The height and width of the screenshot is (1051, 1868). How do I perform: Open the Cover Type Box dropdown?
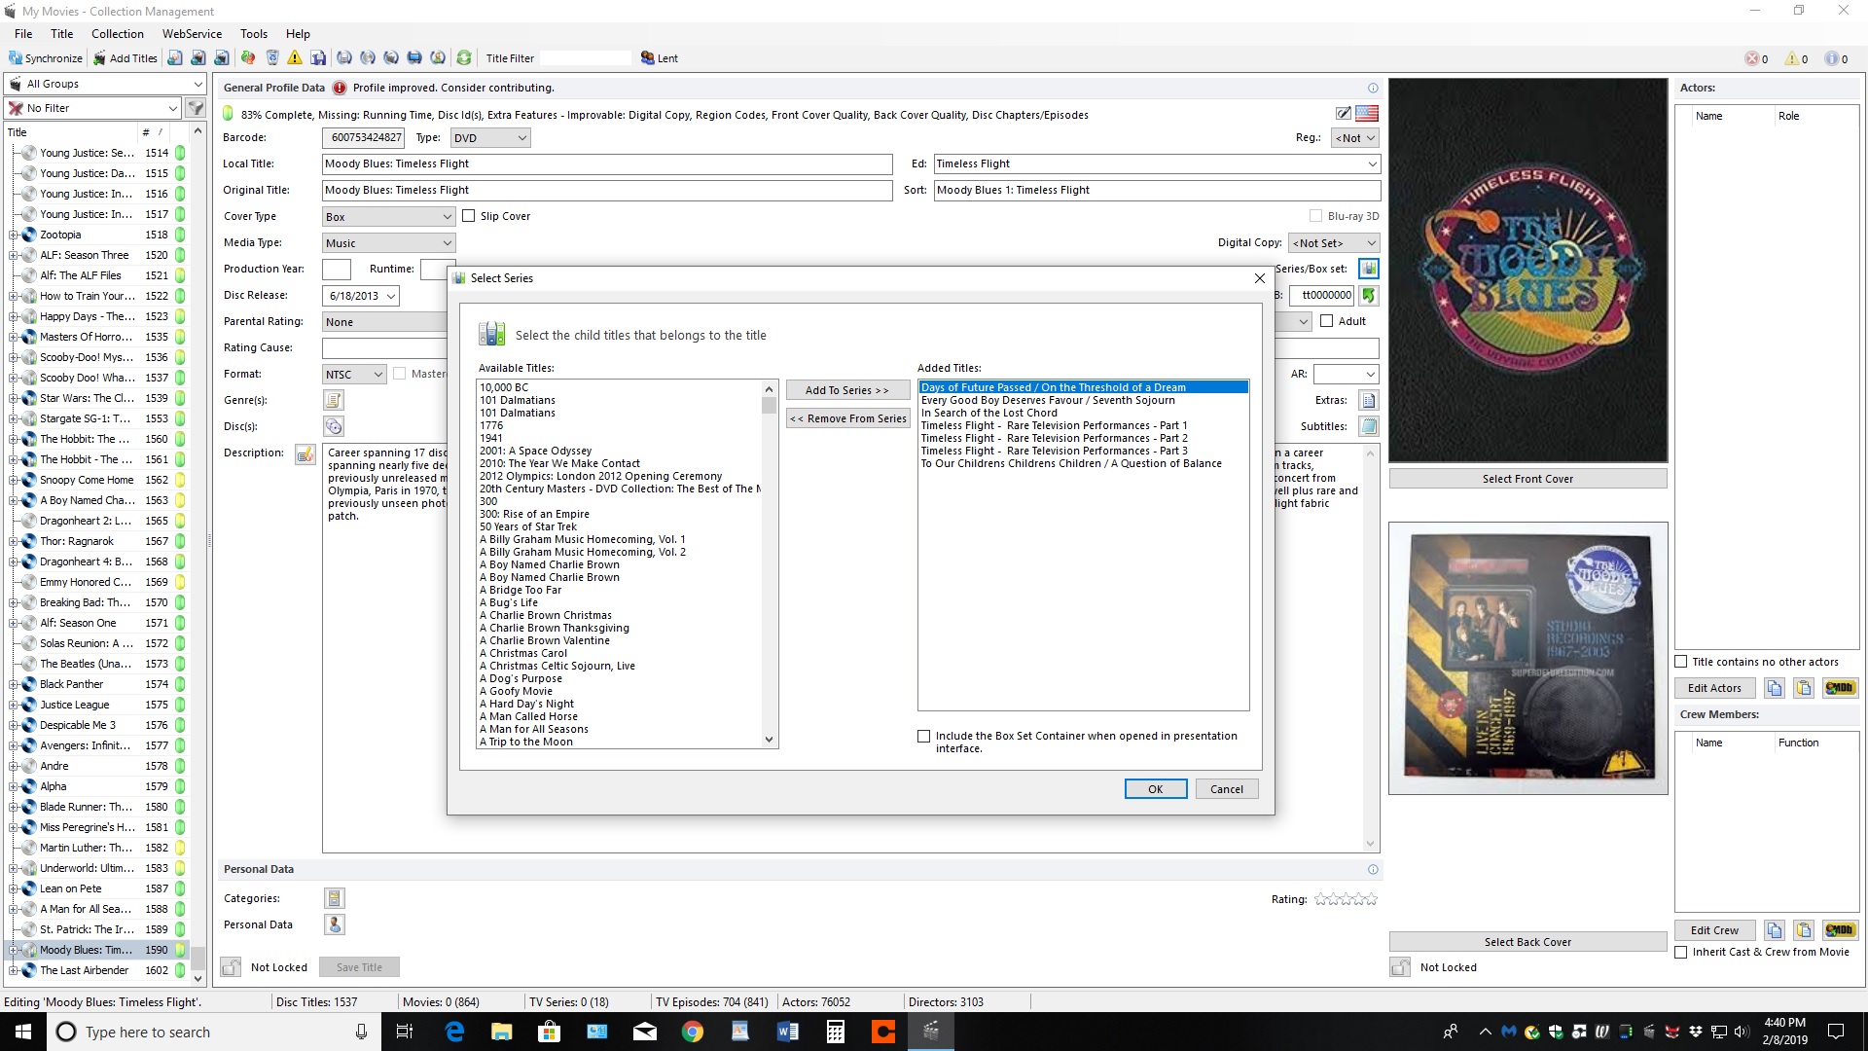pyautogui.click(x=389, y=217)
